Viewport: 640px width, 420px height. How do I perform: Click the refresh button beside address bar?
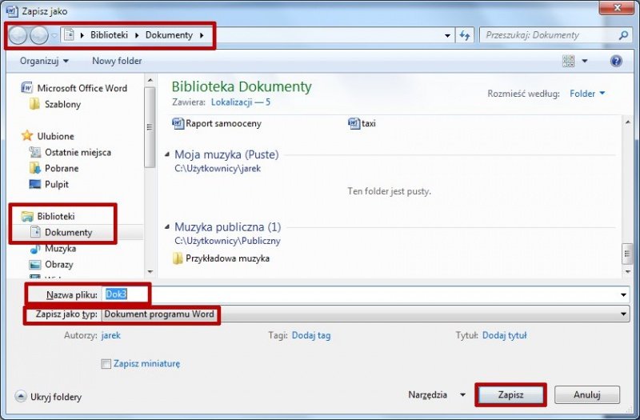(x=465, y=35)
